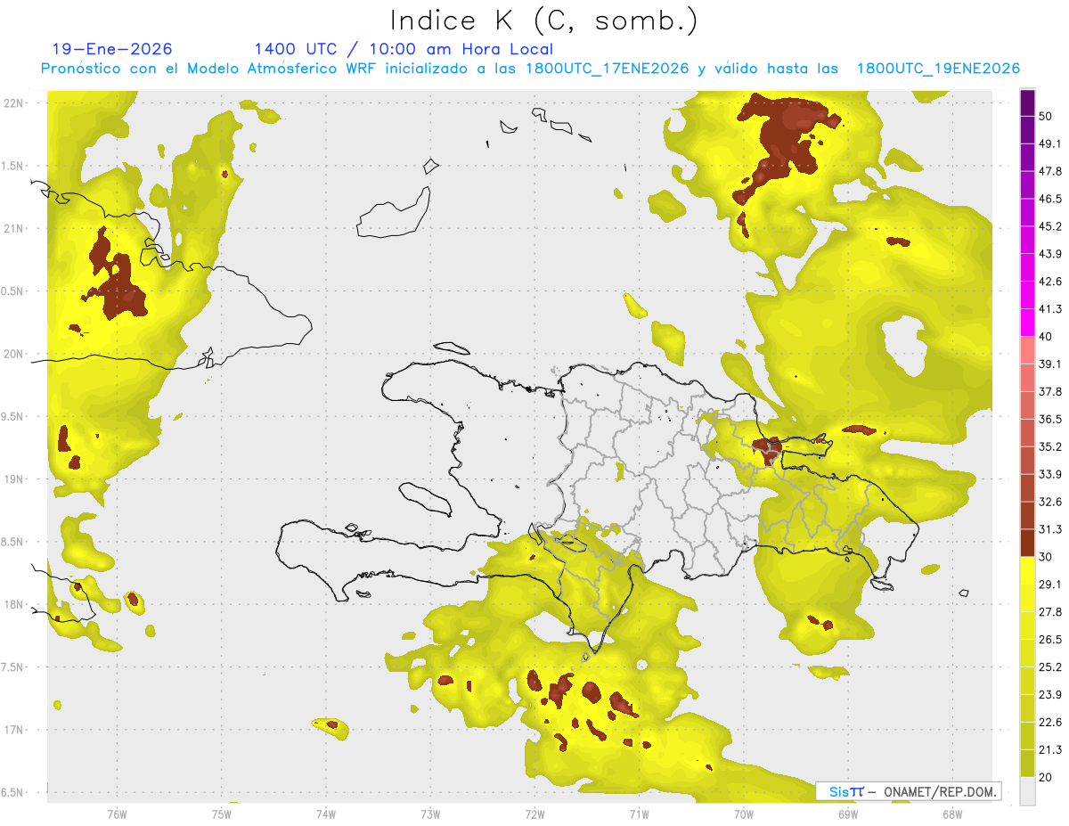The height and width of the screenshot is (826, 1069).
Task: Select the "18N" latitude label
Action: [12, 604]
